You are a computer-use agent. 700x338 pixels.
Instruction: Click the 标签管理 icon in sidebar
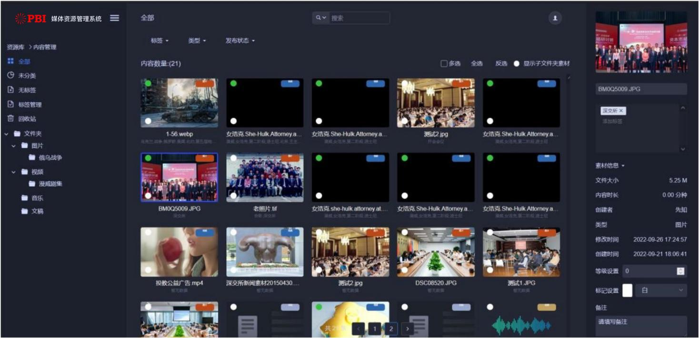pyautogui.click(x=10, y=105)
